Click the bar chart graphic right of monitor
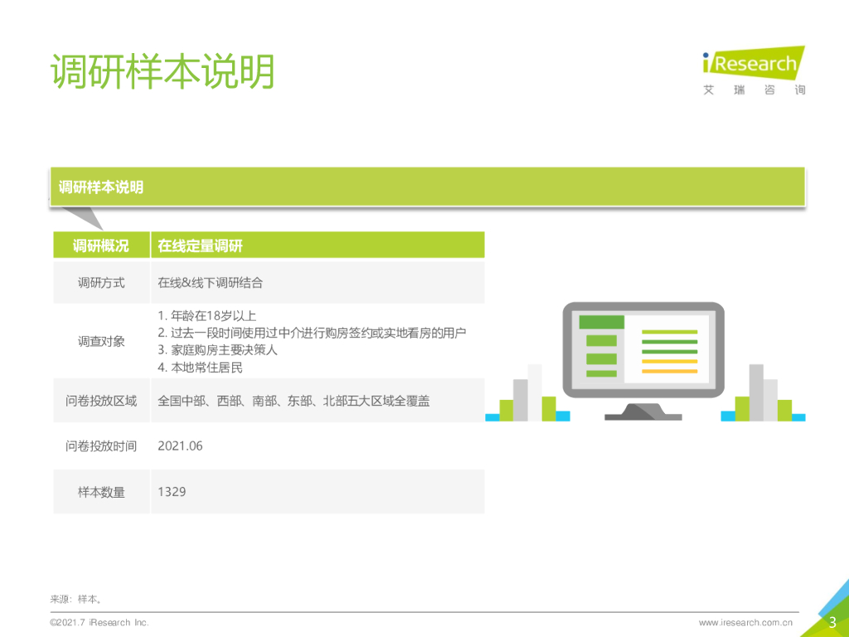The width and height of the screenshot is (849, 637). click(x=763, y=392)
